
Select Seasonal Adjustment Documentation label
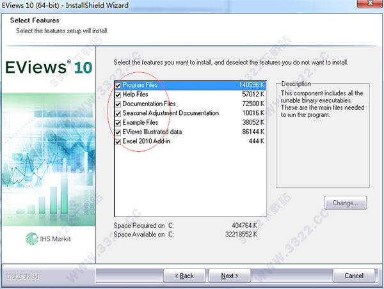click(x=171, y=113)
